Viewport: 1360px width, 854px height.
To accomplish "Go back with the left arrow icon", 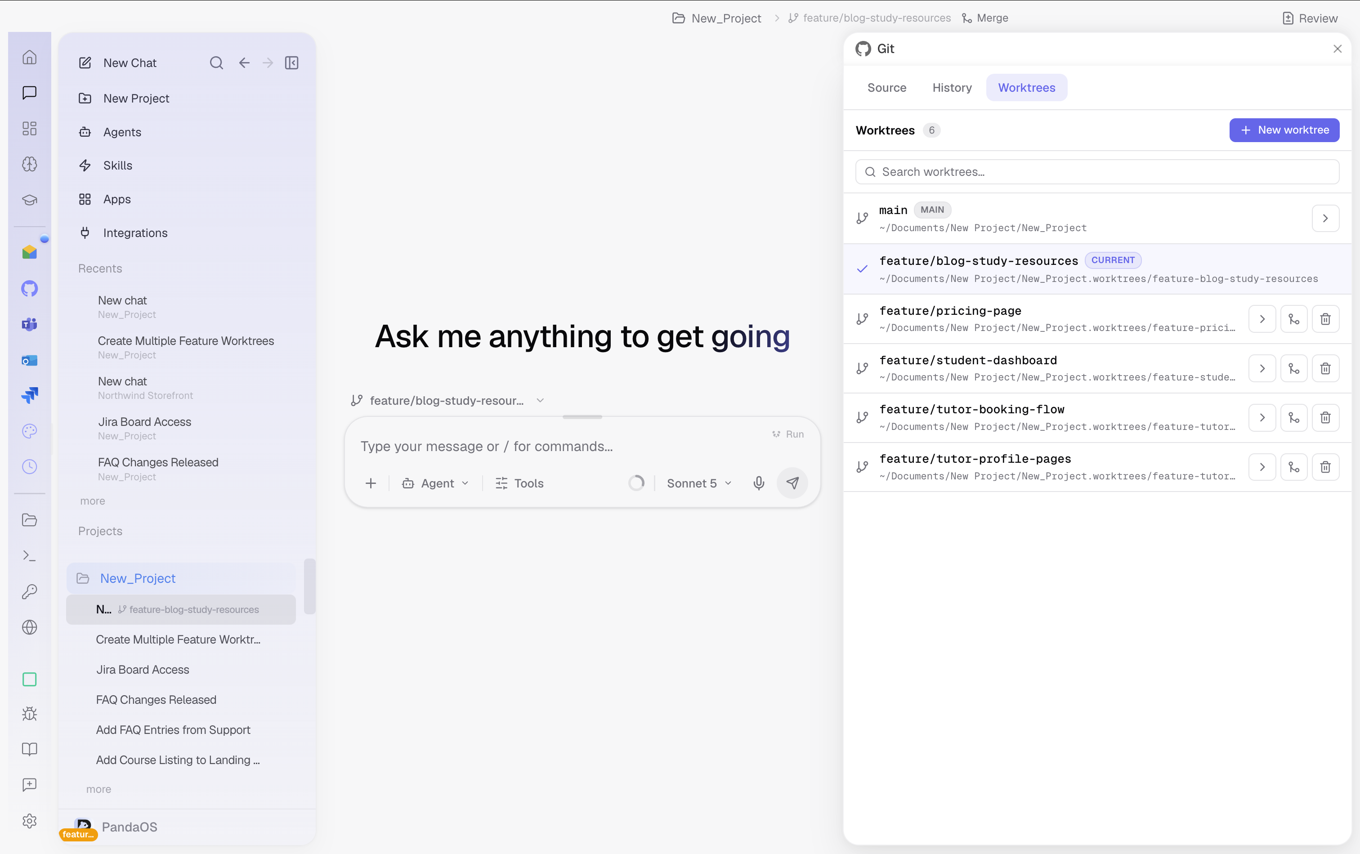I will pyautogui.click(x=244, y=63).
